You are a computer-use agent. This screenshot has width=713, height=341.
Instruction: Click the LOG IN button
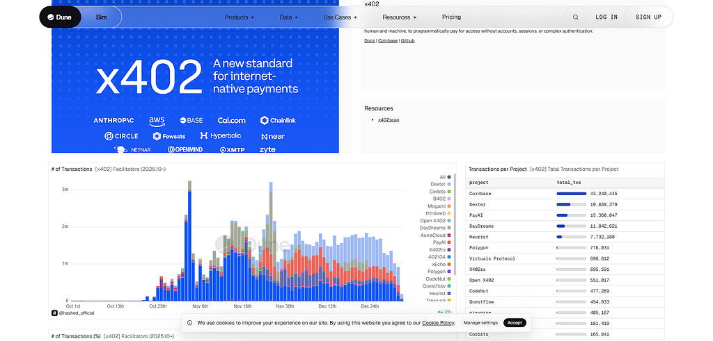(x=606, y=17)
